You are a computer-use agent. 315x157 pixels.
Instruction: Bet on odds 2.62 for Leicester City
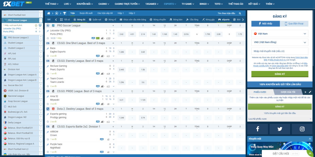pyautogui.click(x=121, y=34)
